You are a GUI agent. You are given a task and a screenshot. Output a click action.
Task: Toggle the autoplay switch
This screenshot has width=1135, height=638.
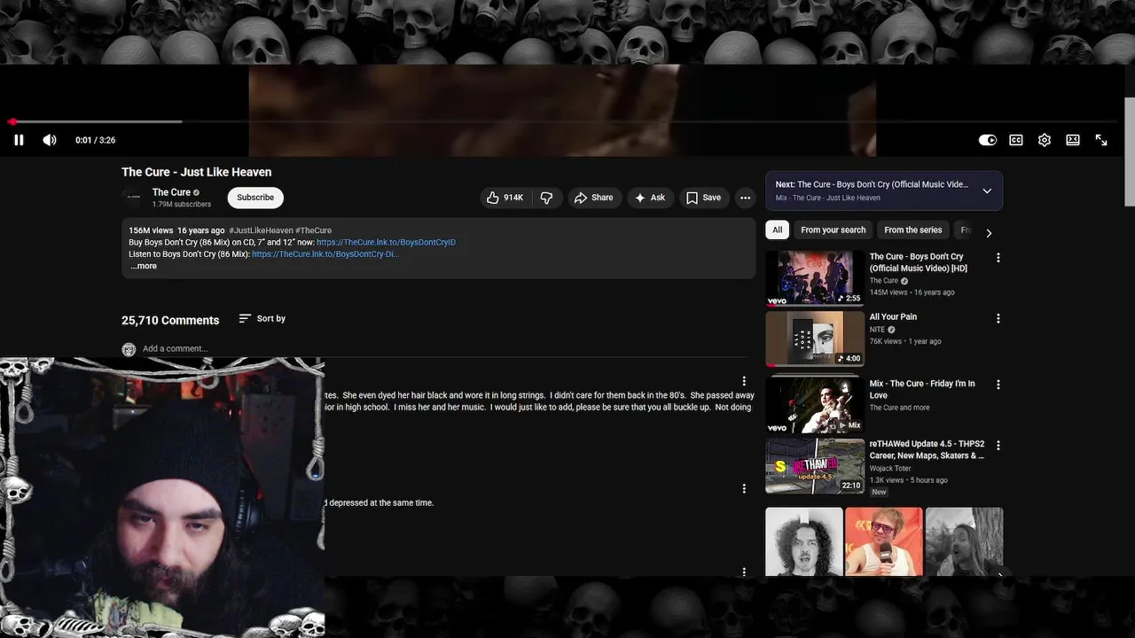coord(987,140)
